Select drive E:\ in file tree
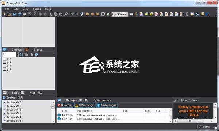 click(9, 66)
